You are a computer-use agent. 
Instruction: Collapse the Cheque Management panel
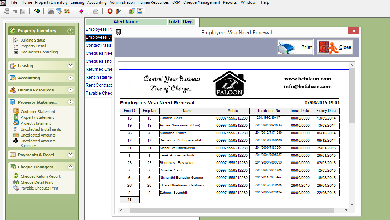tap(70, 167)
